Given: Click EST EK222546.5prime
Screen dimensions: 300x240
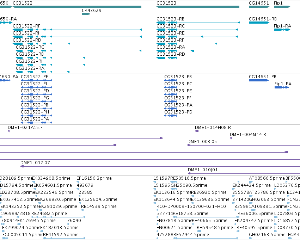Looking at the screenshot, I should (54, 192).
